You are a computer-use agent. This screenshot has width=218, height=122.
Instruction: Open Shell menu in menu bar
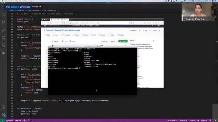tap(13, 1)
